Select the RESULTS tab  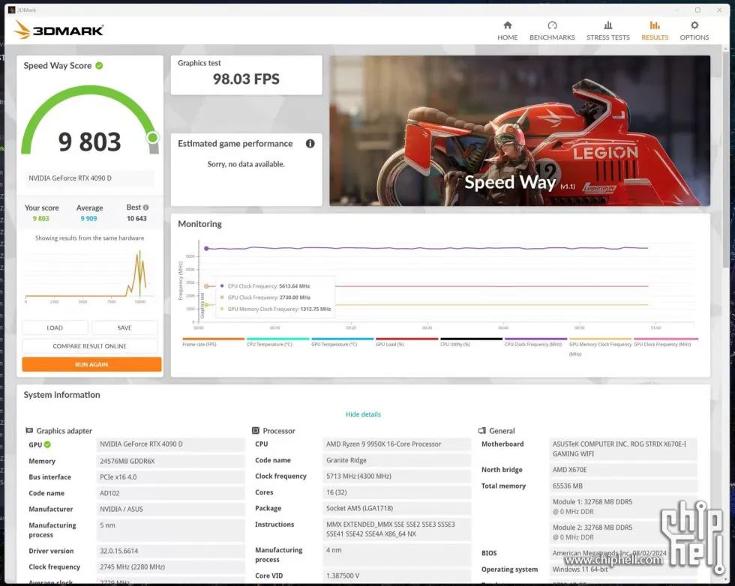click(x=654, y=31)
